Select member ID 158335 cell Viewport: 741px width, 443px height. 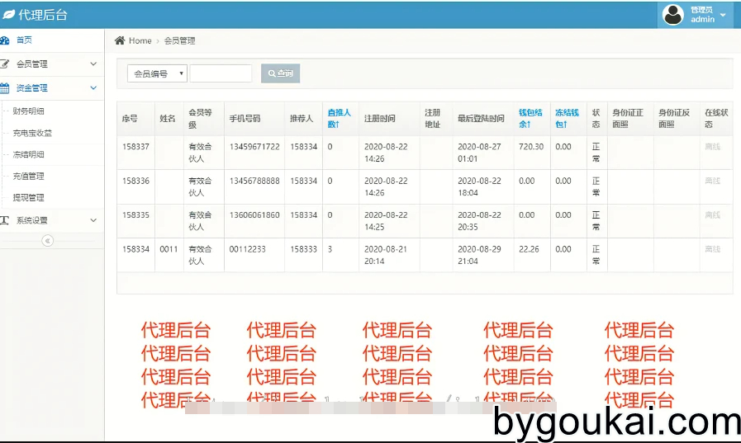point(135,215)
